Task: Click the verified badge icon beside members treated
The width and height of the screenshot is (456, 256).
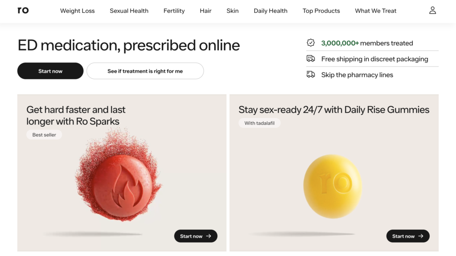Action: (311, 43)
